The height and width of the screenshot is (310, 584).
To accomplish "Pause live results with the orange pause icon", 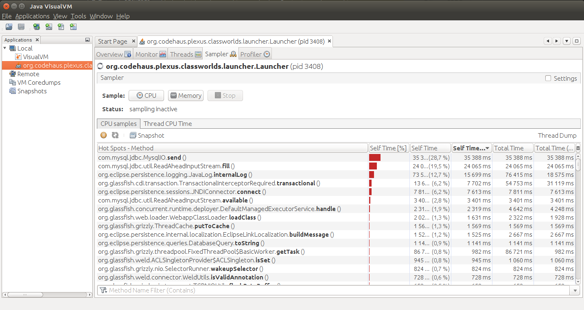I will click(x=104, y=135).
